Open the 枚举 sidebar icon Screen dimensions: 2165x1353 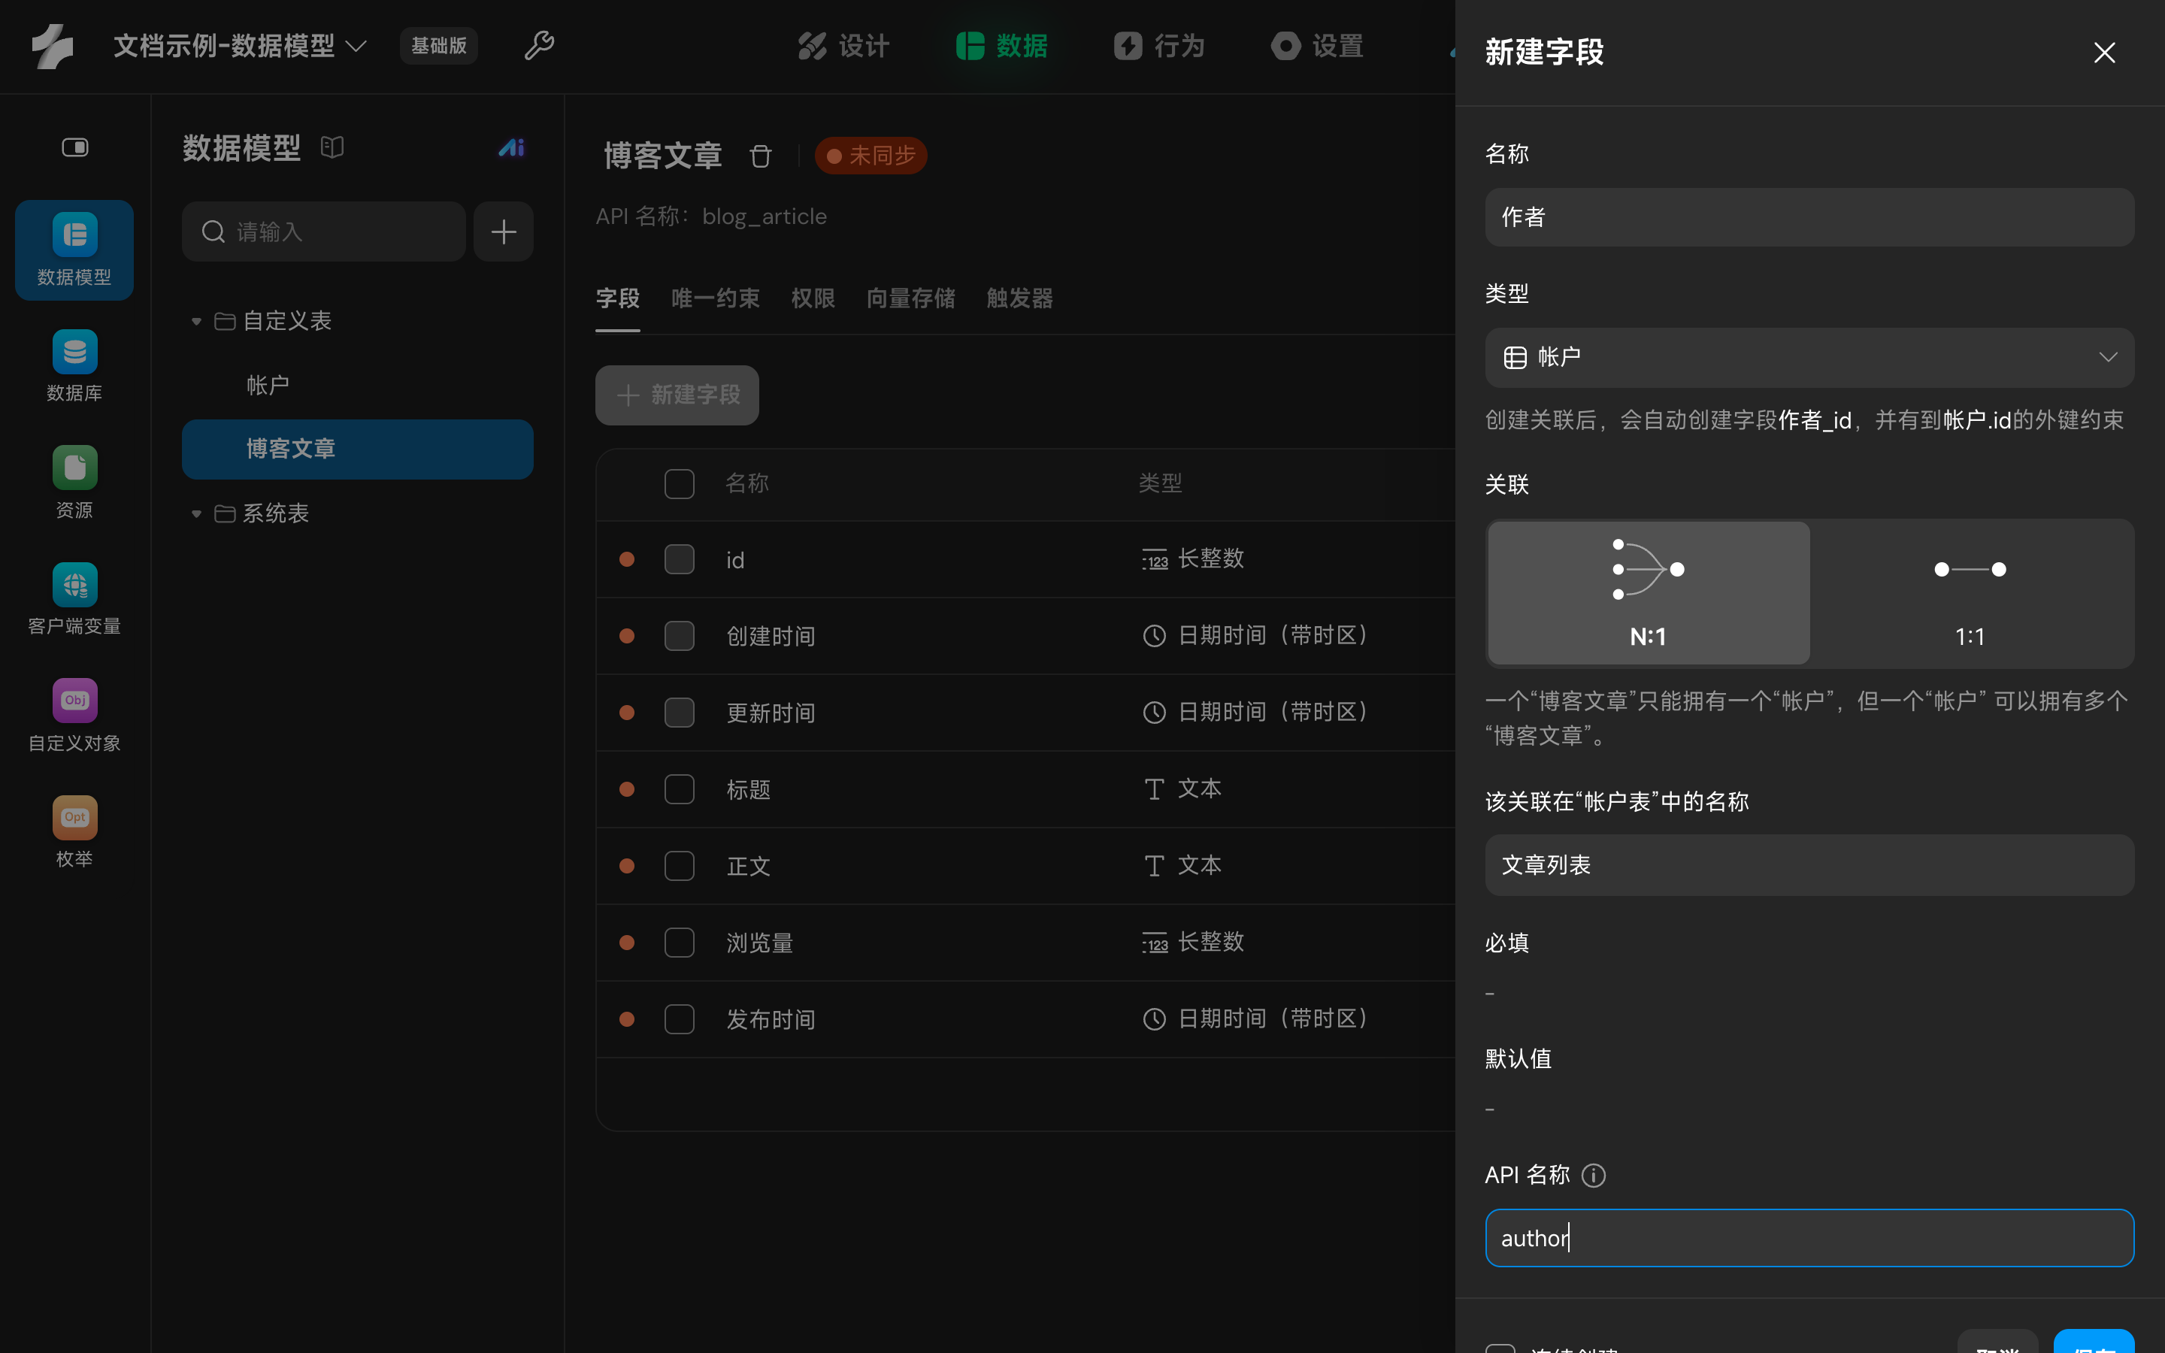tap(74, 833)
